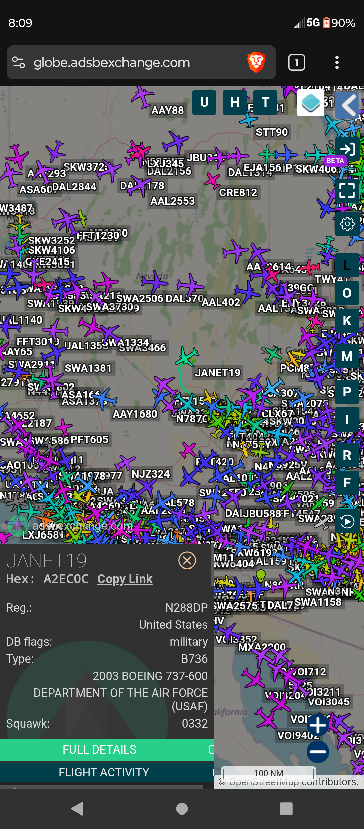Tap the T button on map
This screenshot has width=364, height=829.
[x=265, y=102]
